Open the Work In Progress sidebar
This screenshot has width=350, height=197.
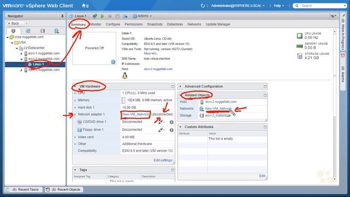coord(343,32)
